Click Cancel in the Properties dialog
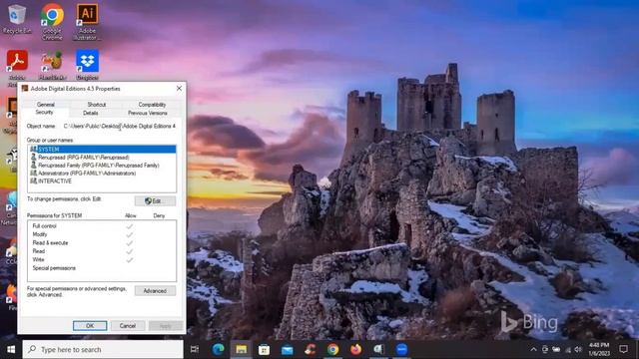The width and height of the screenshot is (639, 359). [128, 326]
